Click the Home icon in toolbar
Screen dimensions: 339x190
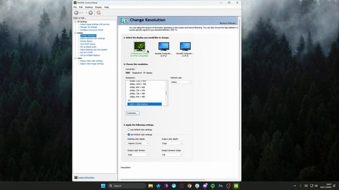pyautogui.click(x=99, y=13)
